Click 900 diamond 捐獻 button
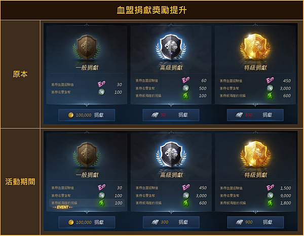 (255, 222)
